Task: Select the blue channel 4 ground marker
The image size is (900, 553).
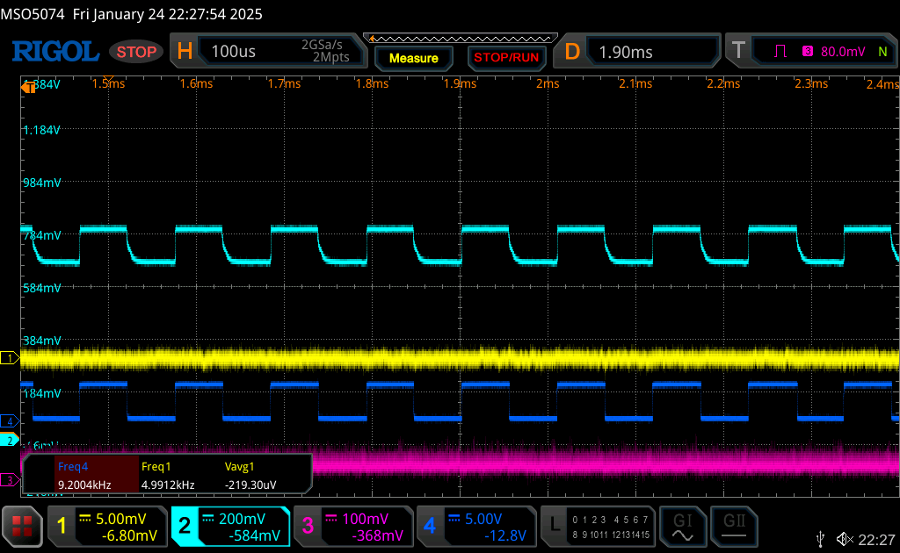Action: 10,420
